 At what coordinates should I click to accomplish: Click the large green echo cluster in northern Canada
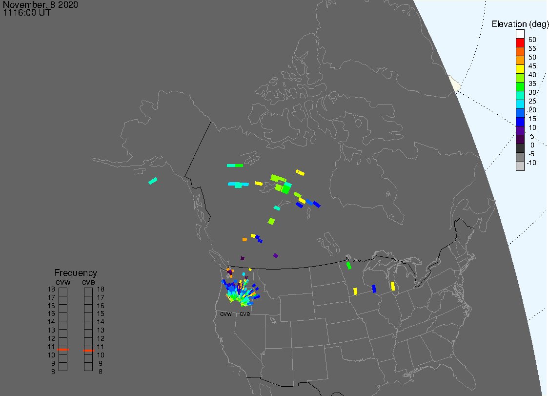[282, 184]
